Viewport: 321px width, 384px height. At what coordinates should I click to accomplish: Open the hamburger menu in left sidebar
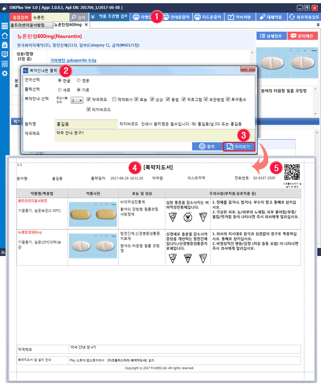(5, 26)
